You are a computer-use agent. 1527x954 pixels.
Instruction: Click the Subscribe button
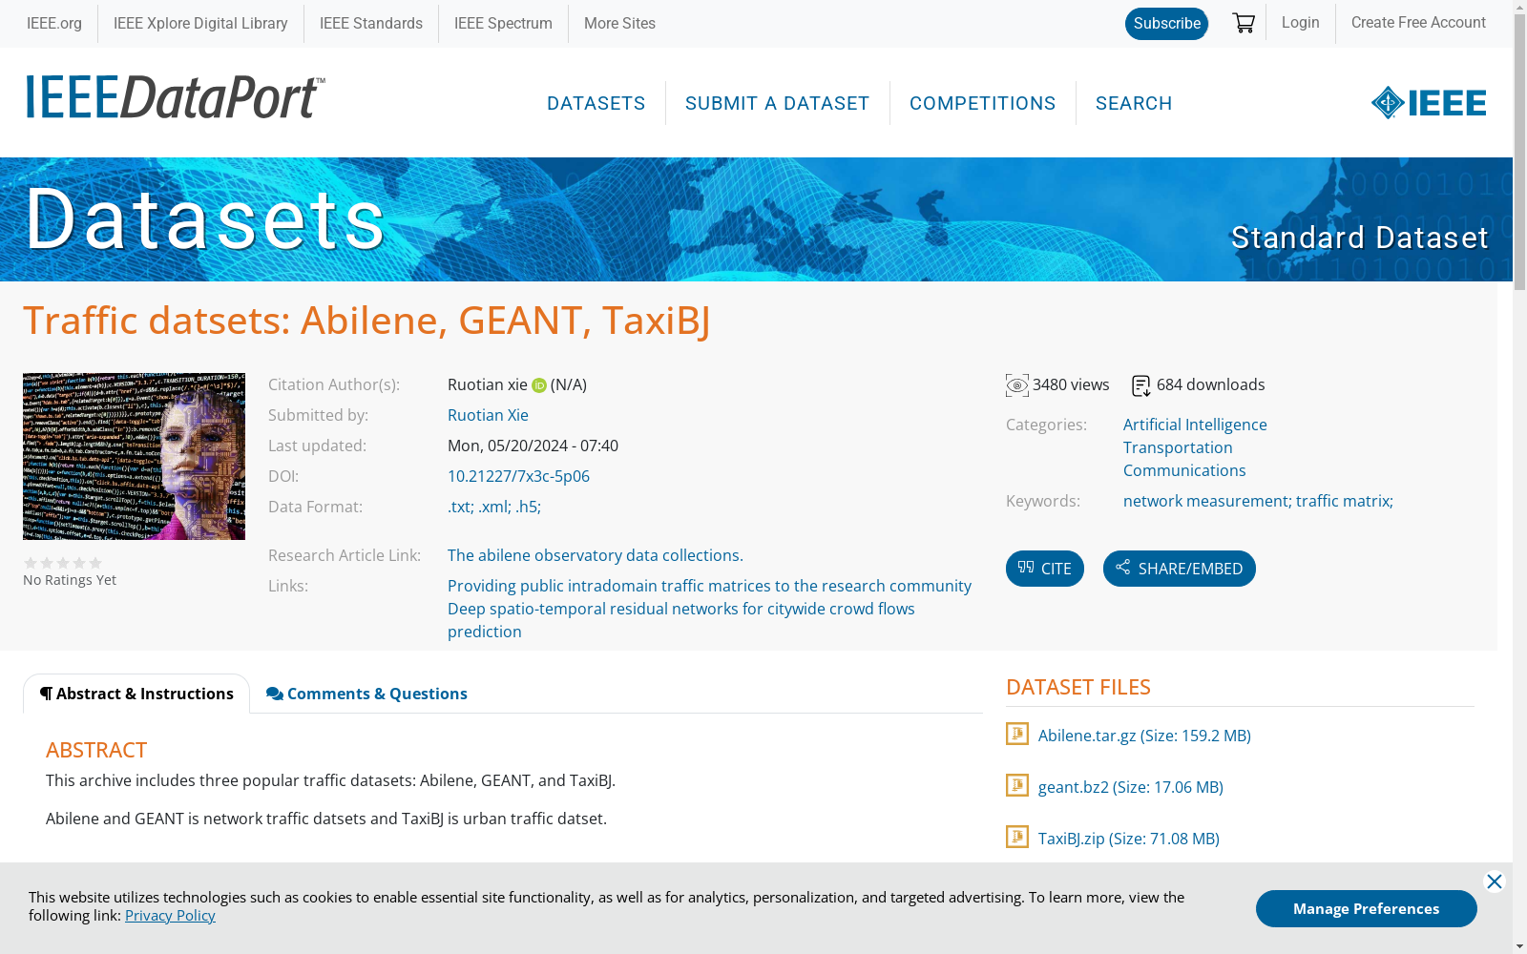1166,24
